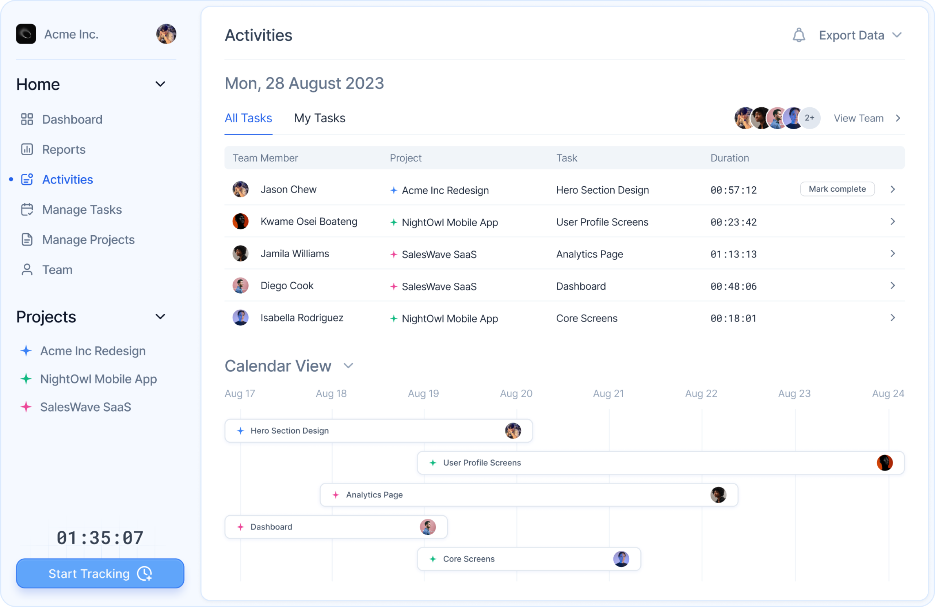Collapse the Home section chevron
Viewport: 935px width, 607px height.
tap(160, 84)
